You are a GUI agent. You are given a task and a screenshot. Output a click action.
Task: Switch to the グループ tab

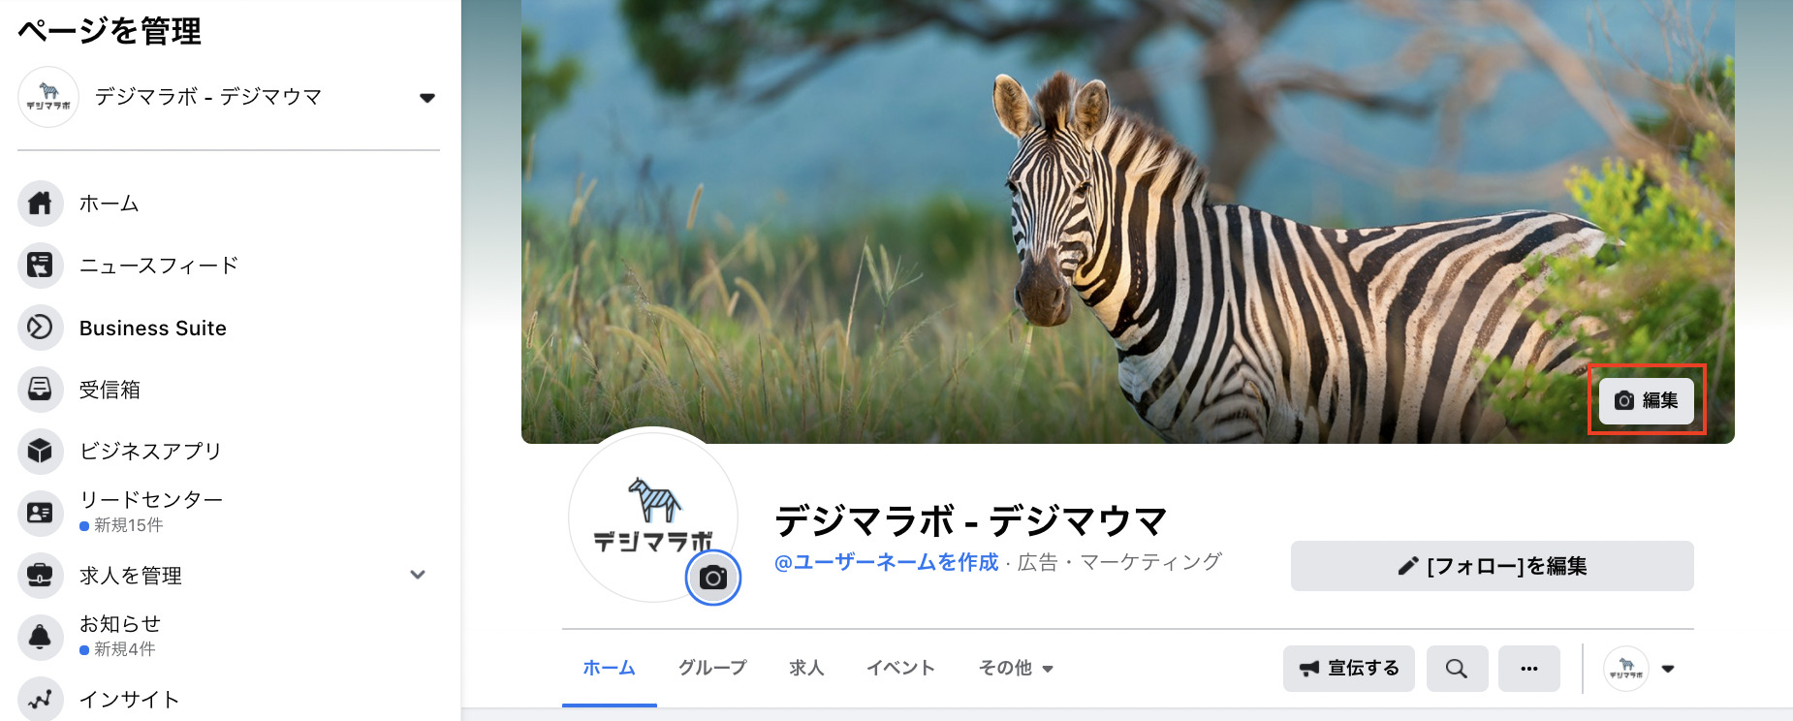(712, 668)
